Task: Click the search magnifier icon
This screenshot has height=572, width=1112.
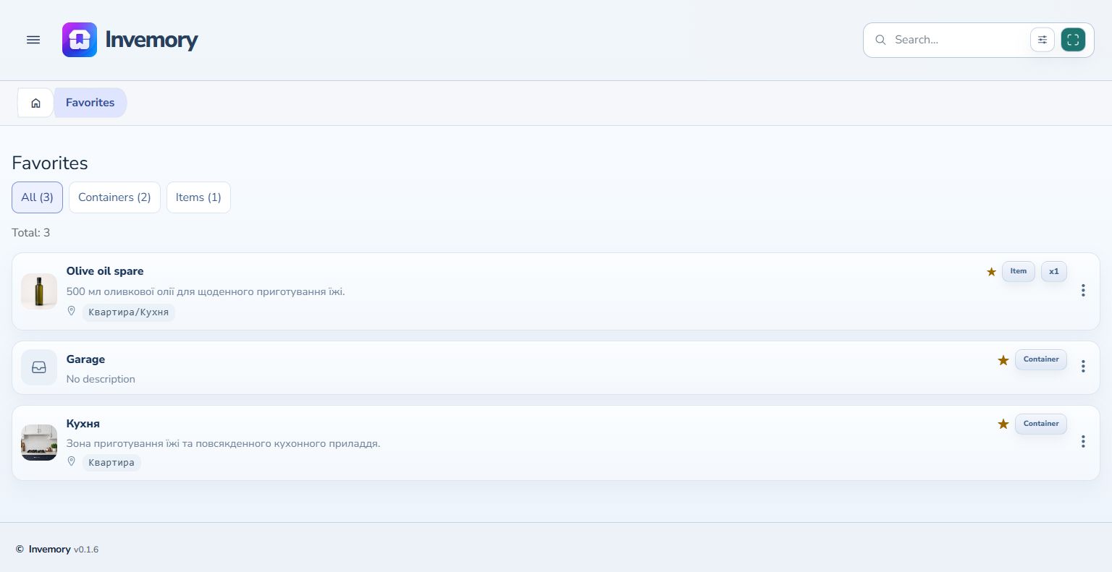Action: (880, 40)
